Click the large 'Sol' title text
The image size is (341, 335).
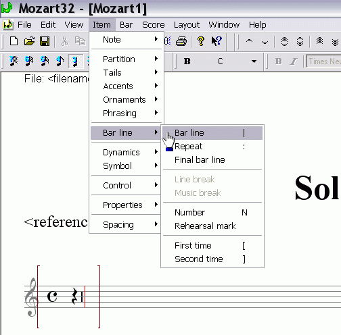point(317,188)
